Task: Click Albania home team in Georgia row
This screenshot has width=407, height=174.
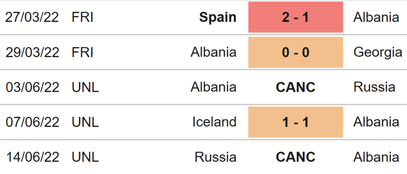Action: coord(213,52)
